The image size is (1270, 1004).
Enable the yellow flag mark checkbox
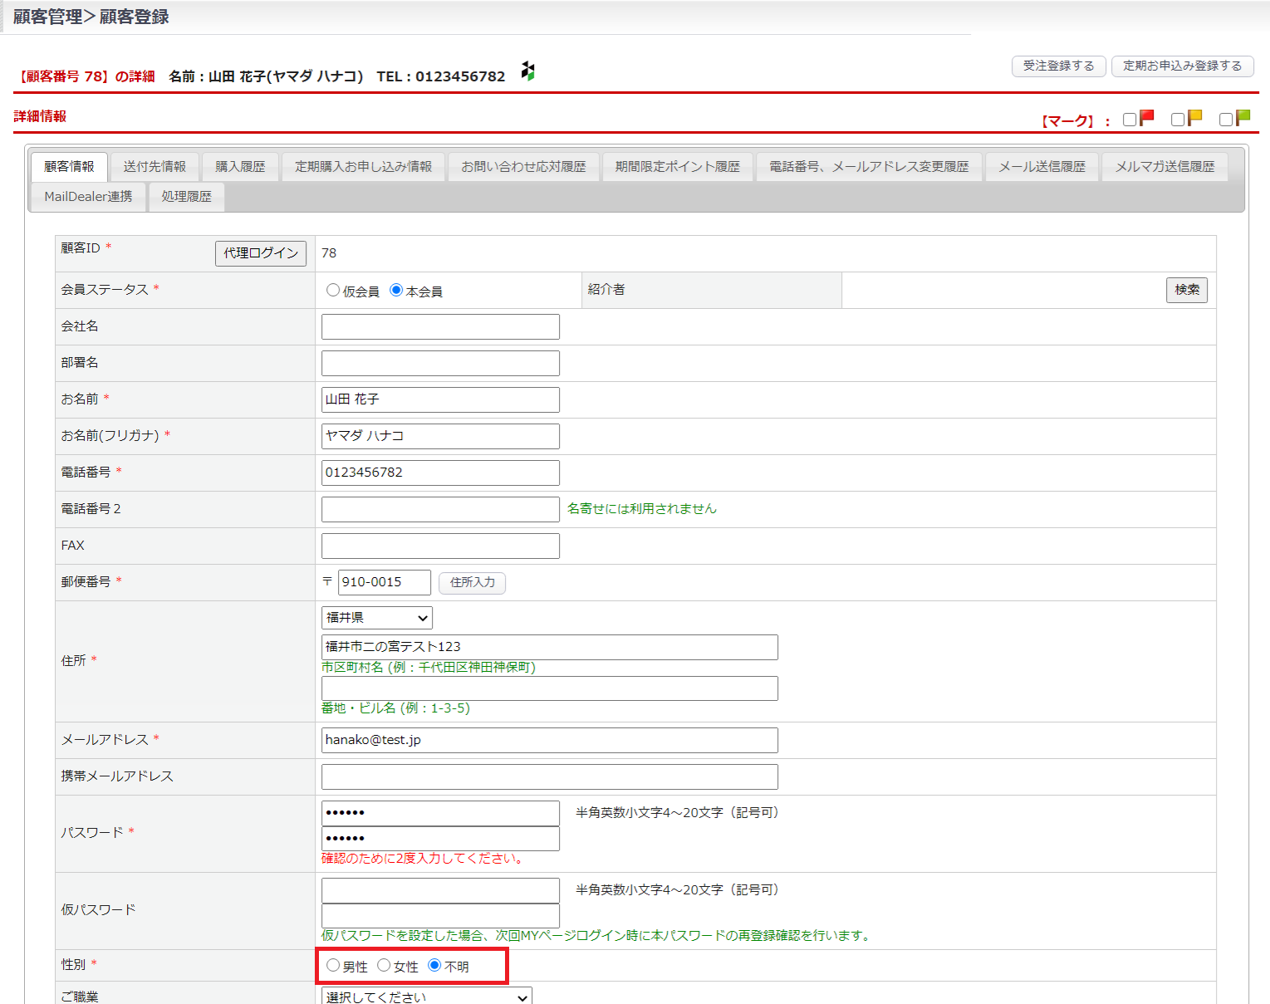[x=1178, y=120]
